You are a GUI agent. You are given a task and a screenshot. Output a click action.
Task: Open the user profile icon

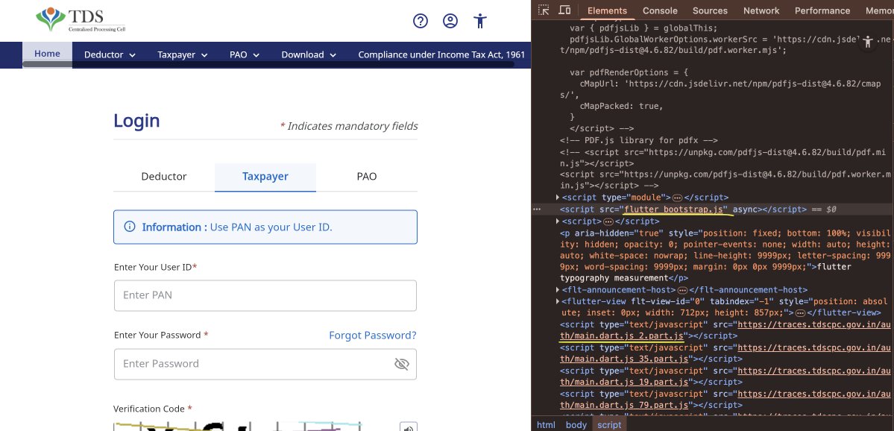pyautogui.click(x=450, y=21)
